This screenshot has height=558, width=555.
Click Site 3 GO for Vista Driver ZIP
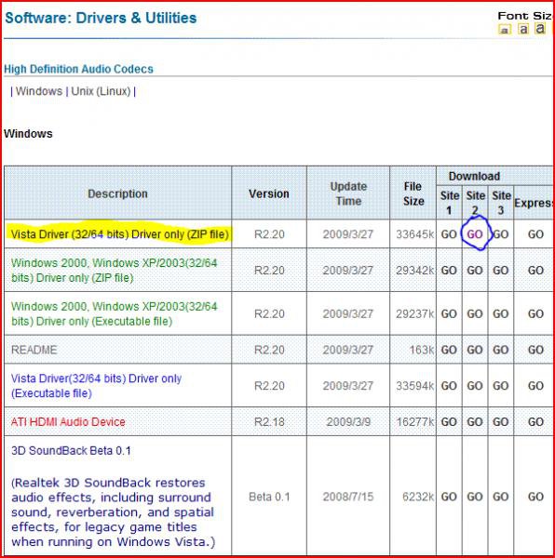click(x=500, y=234)
